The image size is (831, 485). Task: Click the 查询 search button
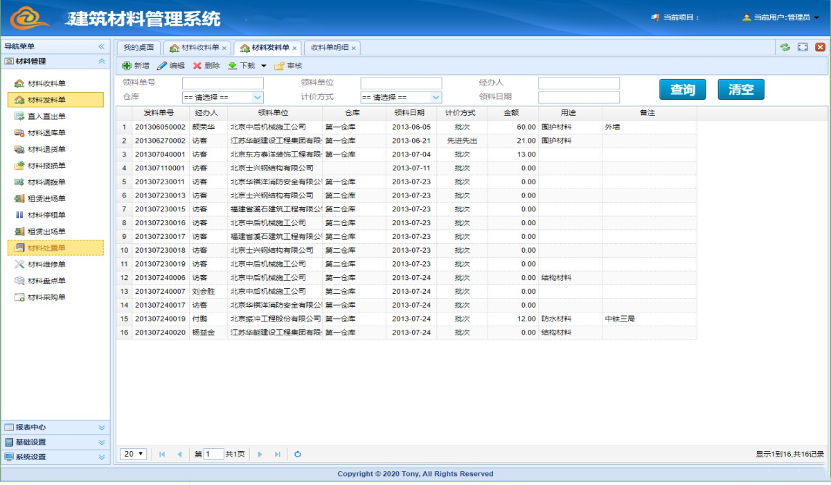pyautogui.click(x=683, y=89)
